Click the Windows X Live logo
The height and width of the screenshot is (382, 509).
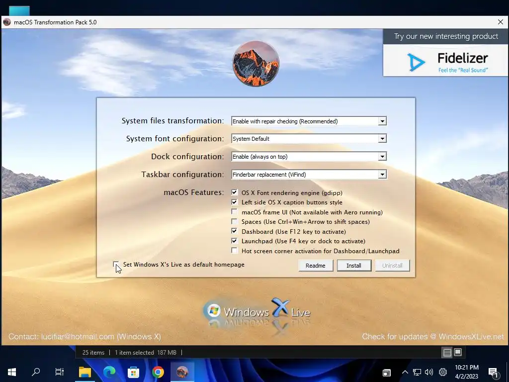[x=256, y=311]
